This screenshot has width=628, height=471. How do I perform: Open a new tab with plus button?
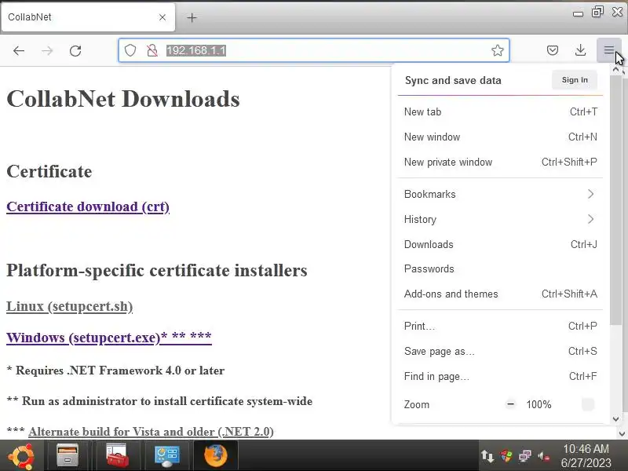(x=192, y=17)
